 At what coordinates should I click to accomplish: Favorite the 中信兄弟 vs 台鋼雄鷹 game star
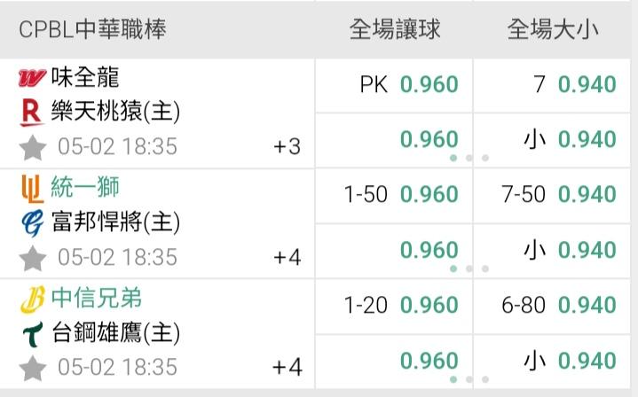[x=33, y=368]
